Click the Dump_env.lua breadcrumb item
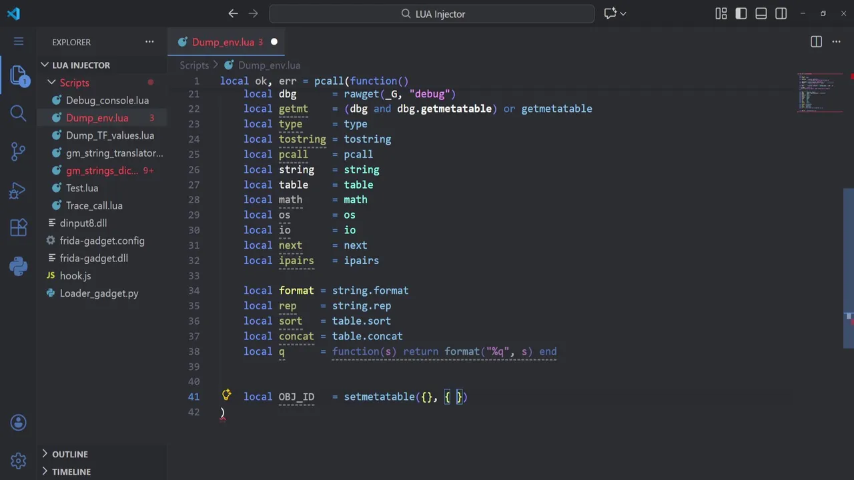Image resolution: width=854 pixels, height=480 pixels. coord(269,65)
